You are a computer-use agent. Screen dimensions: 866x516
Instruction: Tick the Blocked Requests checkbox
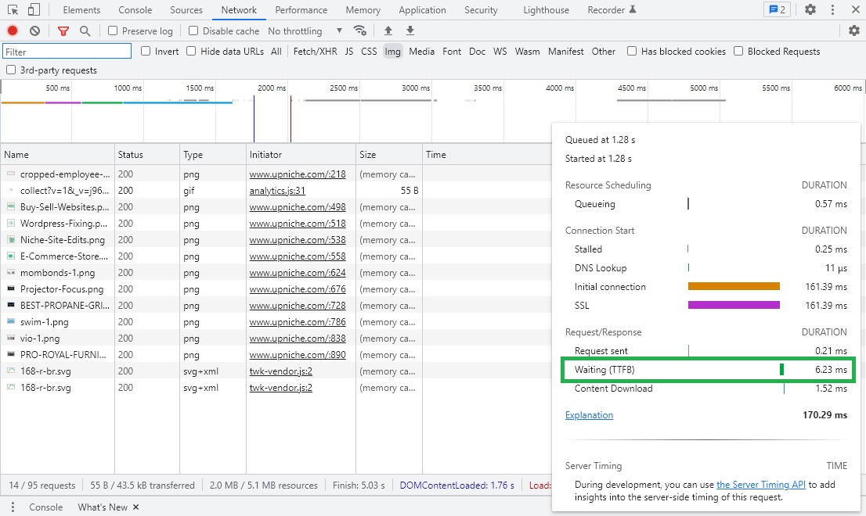tap(738, 52)
